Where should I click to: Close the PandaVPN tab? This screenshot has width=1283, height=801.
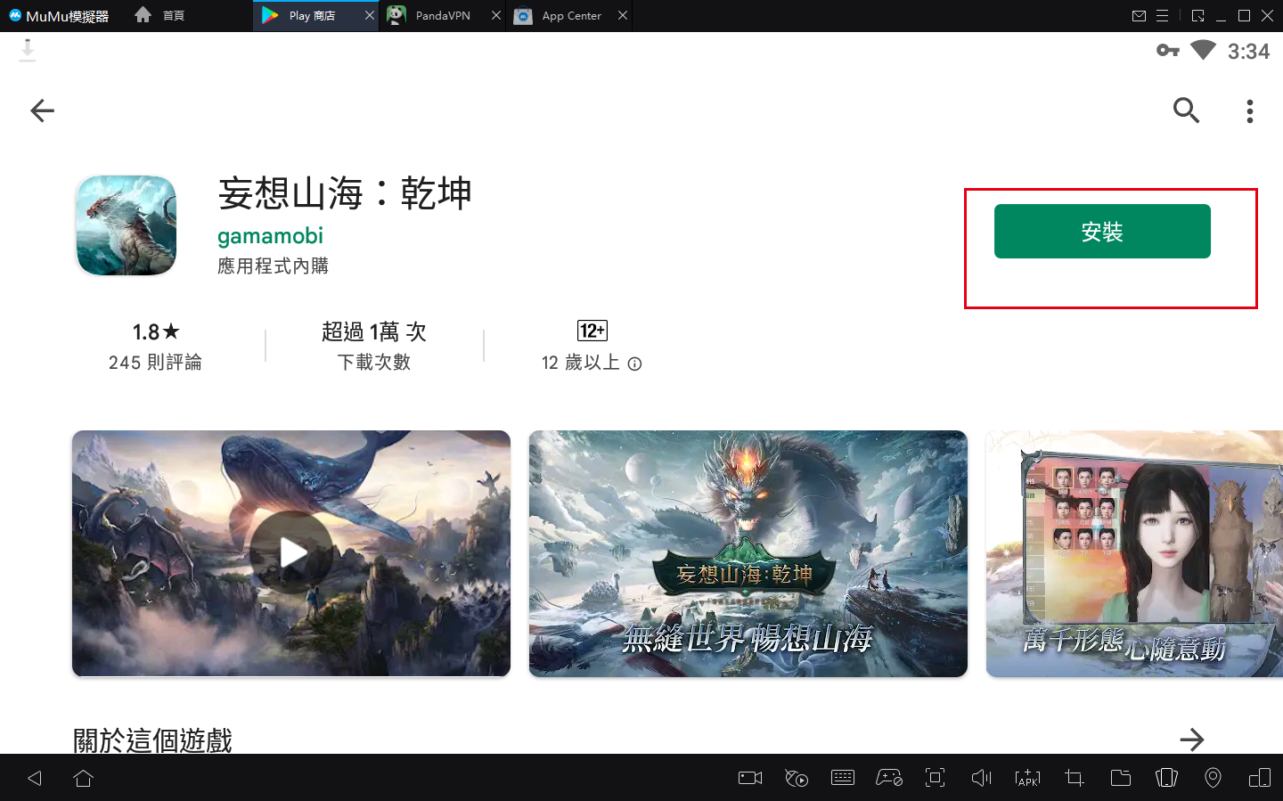(x=496, y=15)
